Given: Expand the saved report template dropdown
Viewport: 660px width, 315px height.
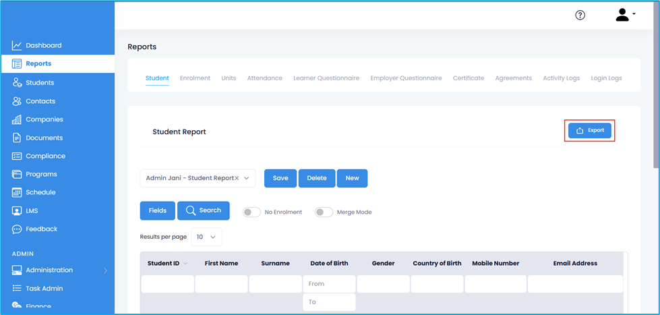Looking at the screenshot, I should click(247, 178).
